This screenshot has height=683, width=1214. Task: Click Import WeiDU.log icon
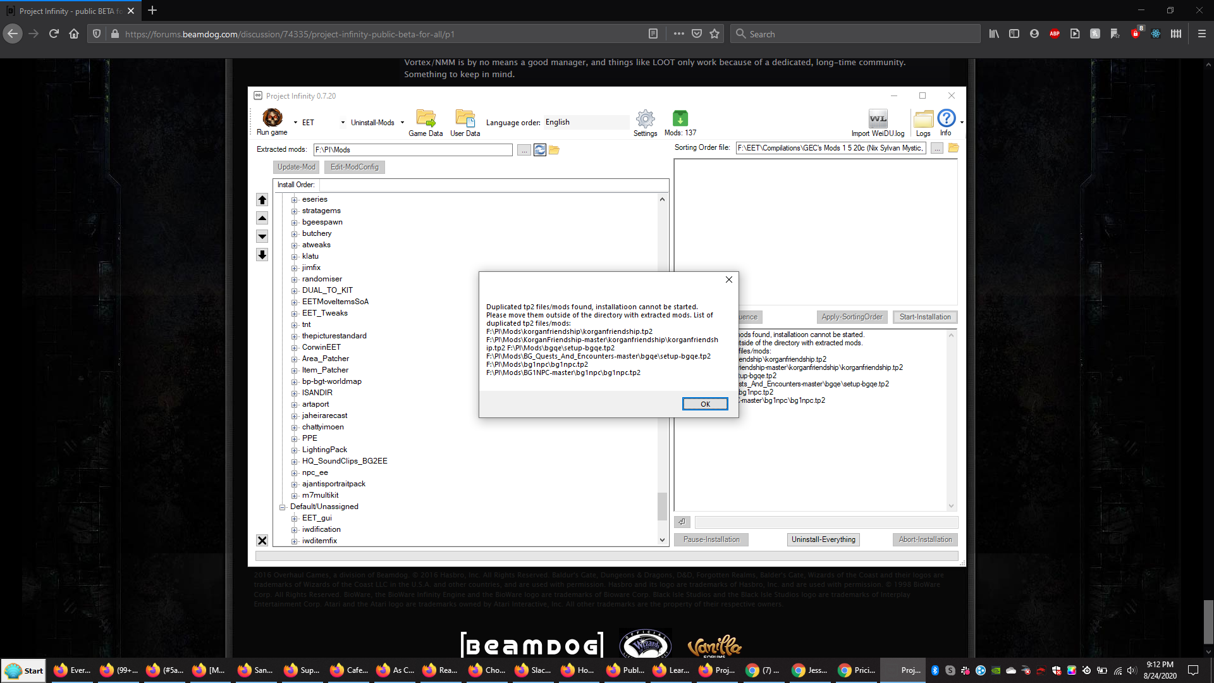pyautogui.click(x=878, y=118)
